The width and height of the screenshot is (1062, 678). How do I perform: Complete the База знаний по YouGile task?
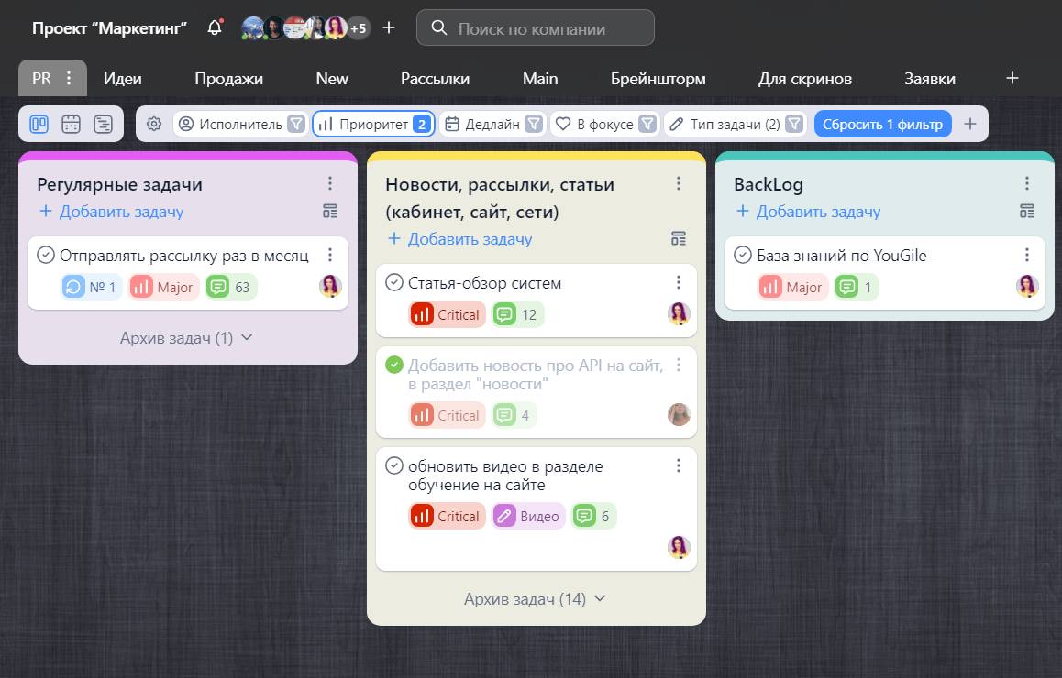[x=743, y=256]
